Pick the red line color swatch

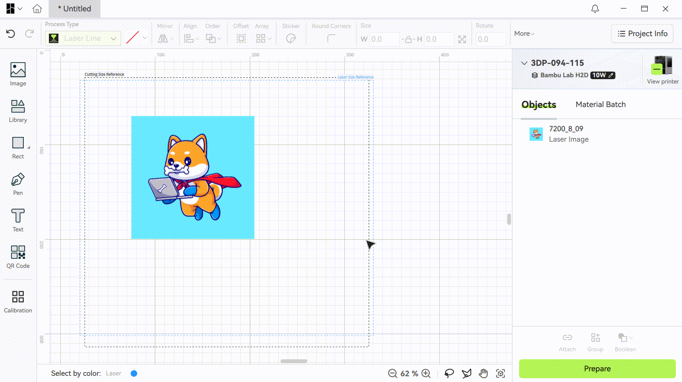pyautogui.click(x=133, y=38)
